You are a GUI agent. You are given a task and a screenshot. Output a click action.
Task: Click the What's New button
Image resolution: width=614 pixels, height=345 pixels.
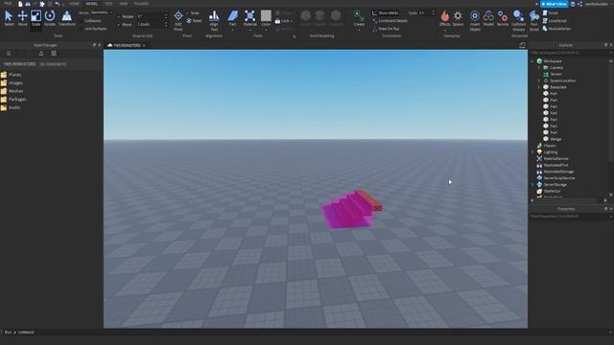[555, 4]
